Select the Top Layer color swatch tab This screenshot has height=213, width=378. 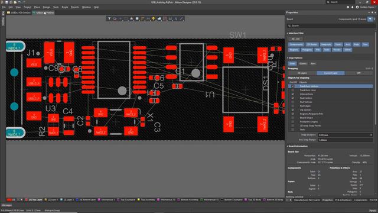(x=27, y=200)
